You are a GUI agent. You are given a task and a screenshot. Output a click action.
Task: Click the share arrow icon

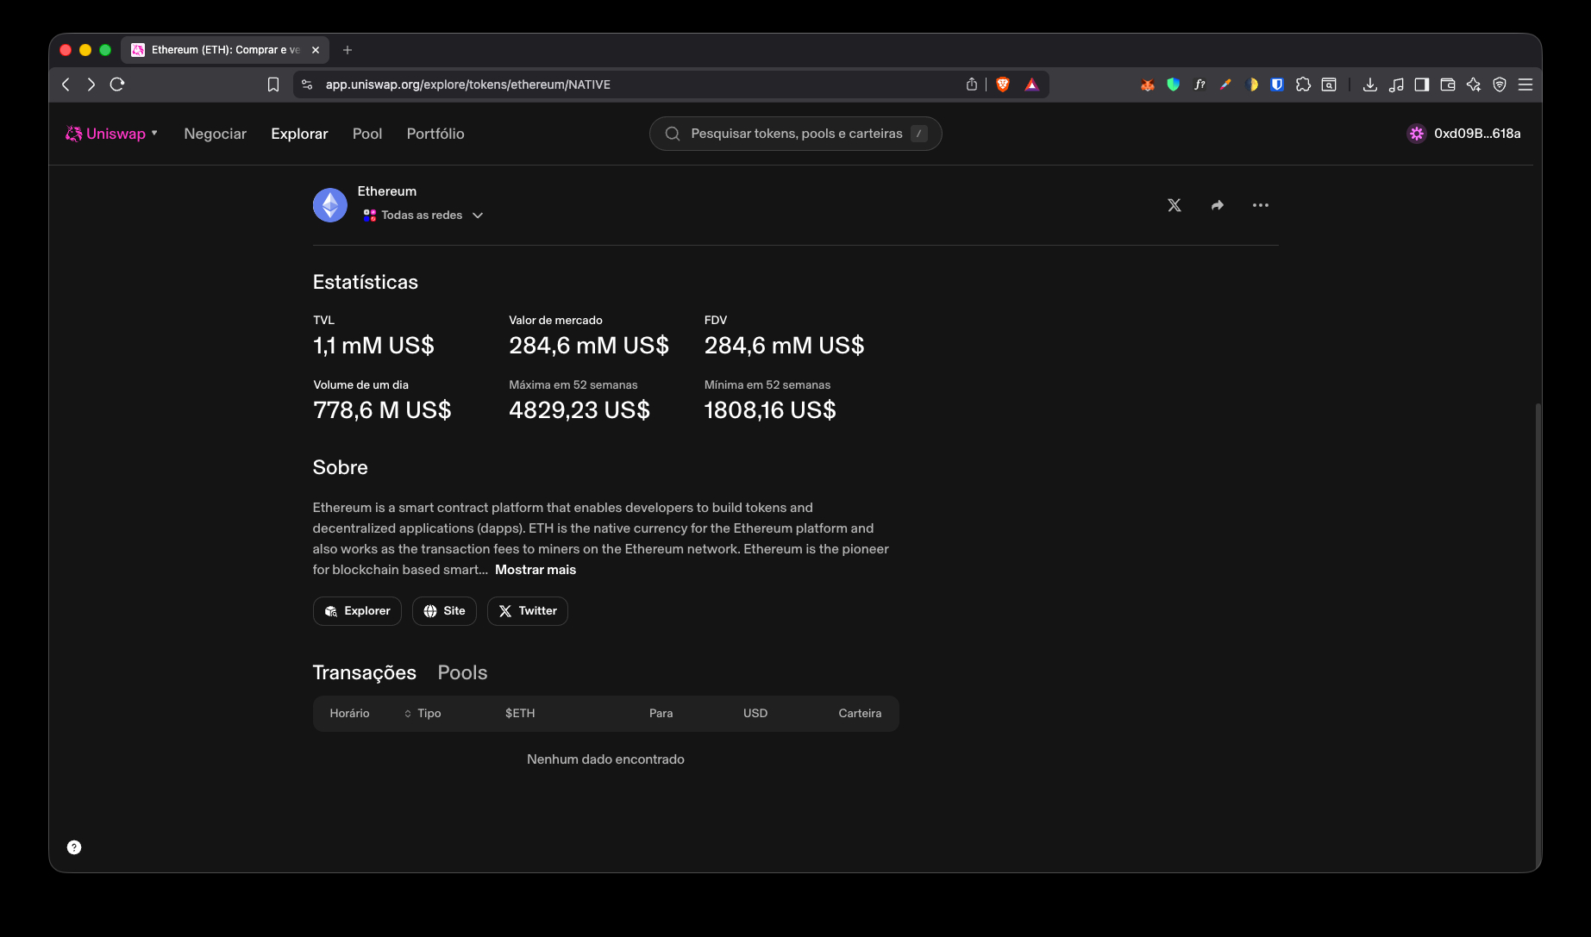tap(1218, 205)
